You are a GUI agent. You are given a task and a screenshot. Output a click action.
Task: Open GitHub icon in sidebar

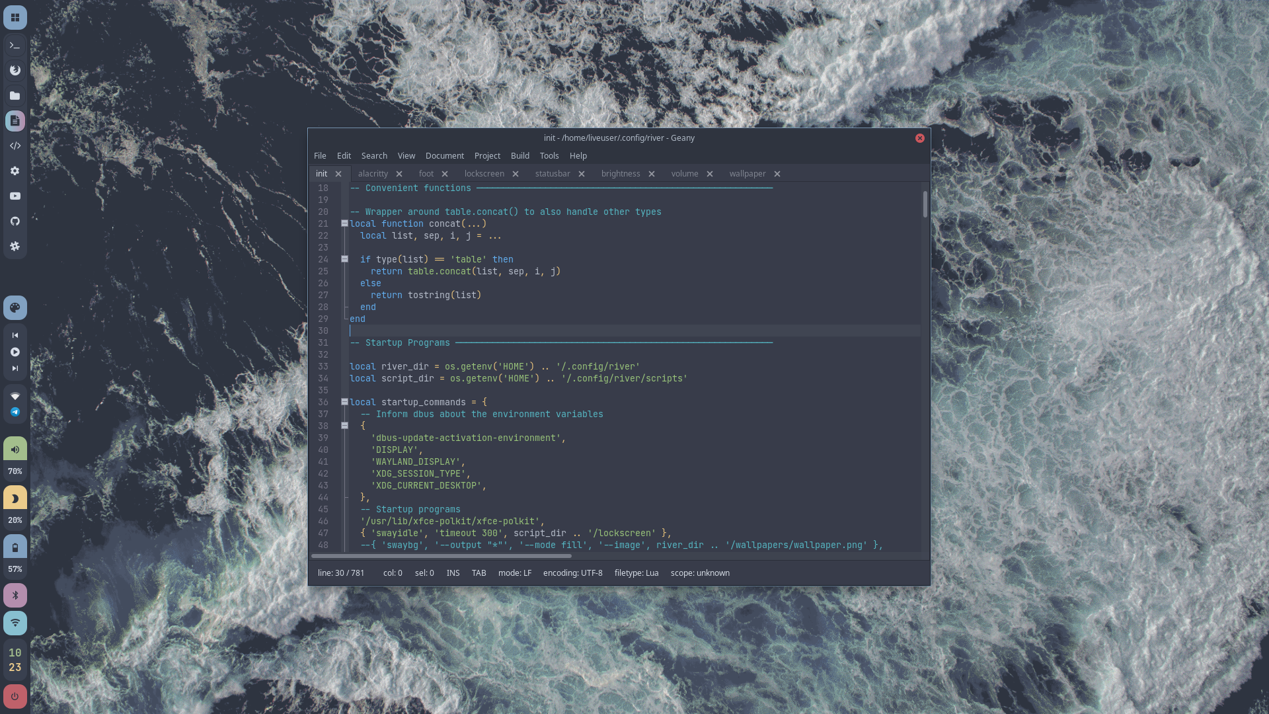click(15, 221)
